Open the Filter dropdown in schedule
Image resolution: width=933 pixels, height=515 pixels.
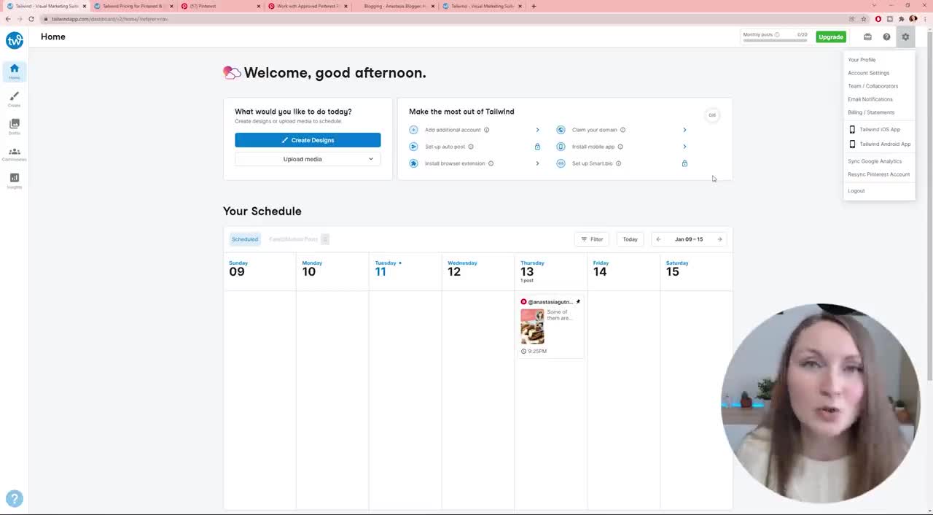(x=592, y=239)
